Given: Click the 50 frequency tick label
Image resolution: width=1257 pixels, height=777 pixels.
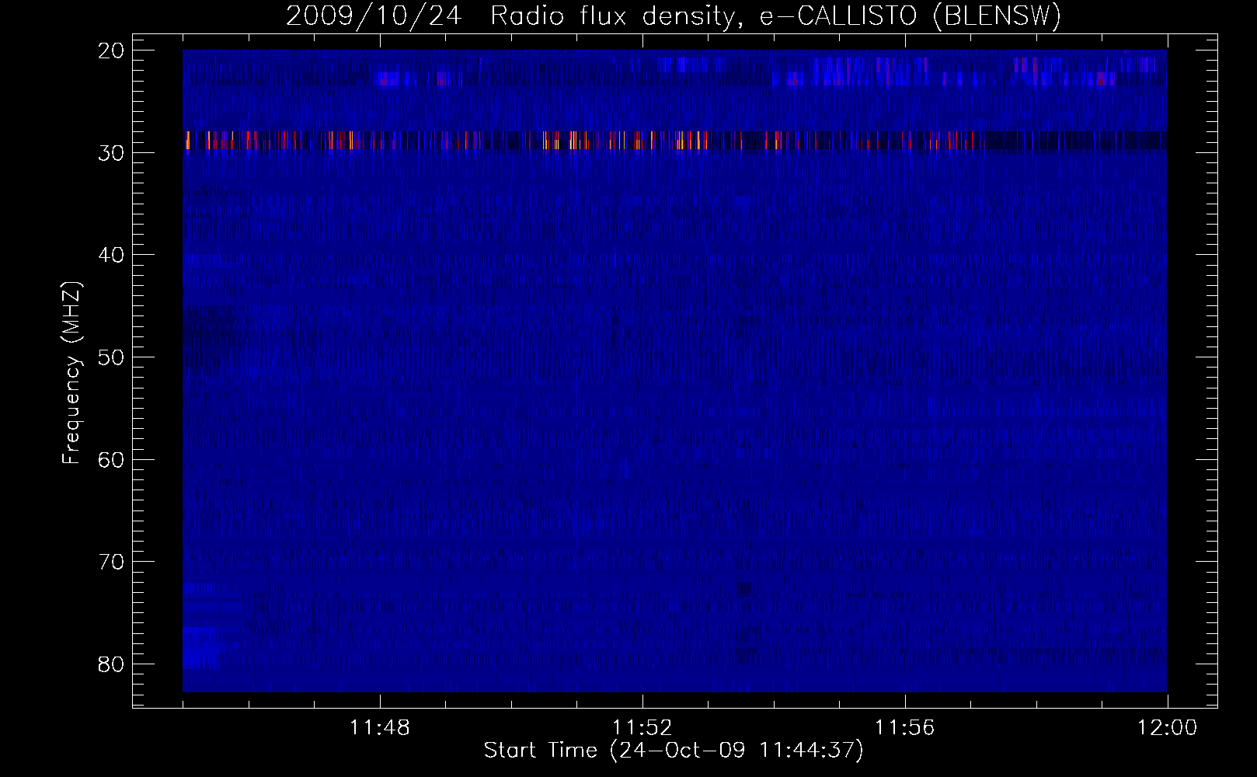Looking at the screenshot, I should (x=110, y=357).
